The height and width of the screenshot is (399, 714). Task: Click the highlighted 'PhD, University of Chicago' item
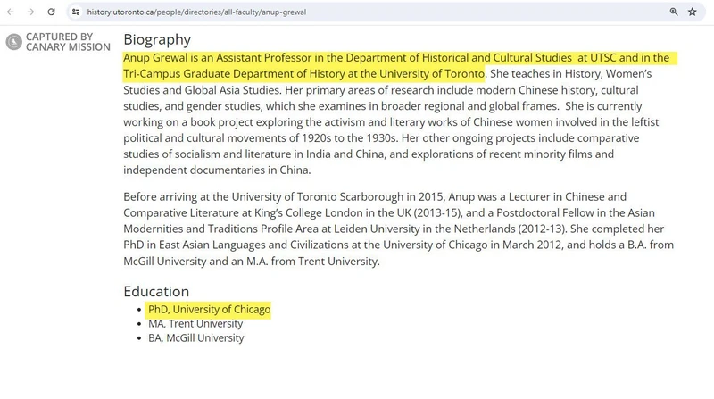[x=209, y=309]
